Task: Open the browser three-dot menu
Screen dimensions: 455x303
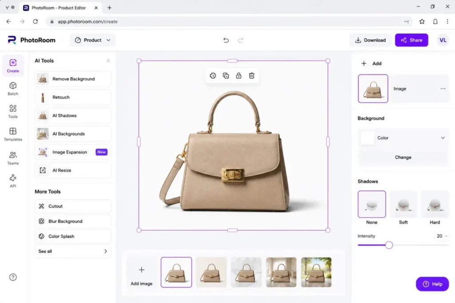Action: 447,21
